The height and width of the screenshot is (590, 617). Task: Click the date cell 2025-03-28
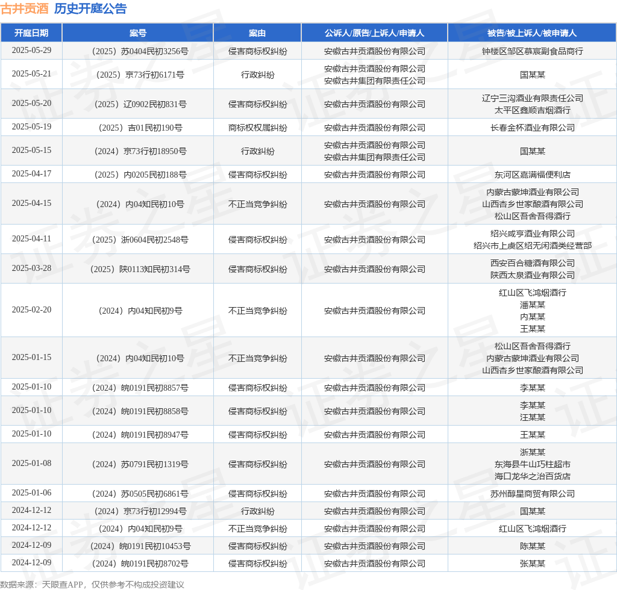point(31,269)
